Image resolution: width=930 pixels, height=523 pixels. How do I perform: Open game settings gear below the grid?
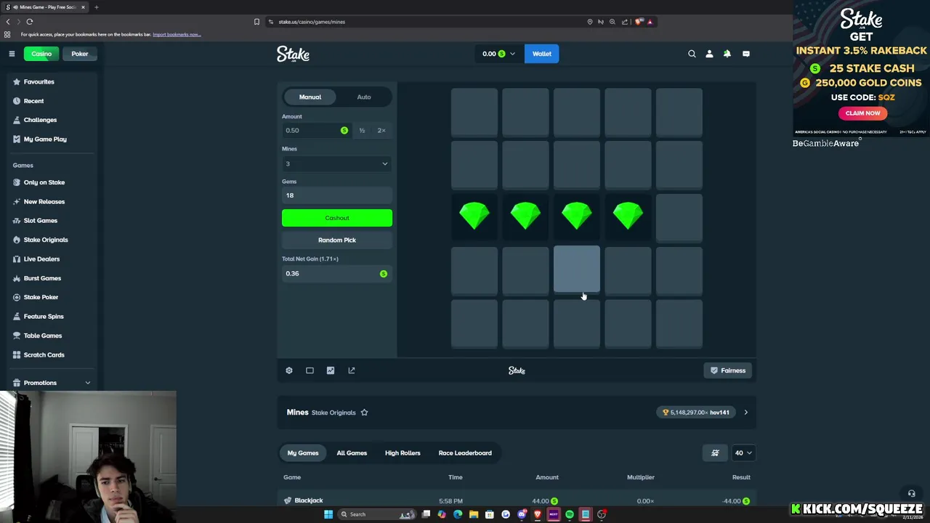(x=289, y=370)
